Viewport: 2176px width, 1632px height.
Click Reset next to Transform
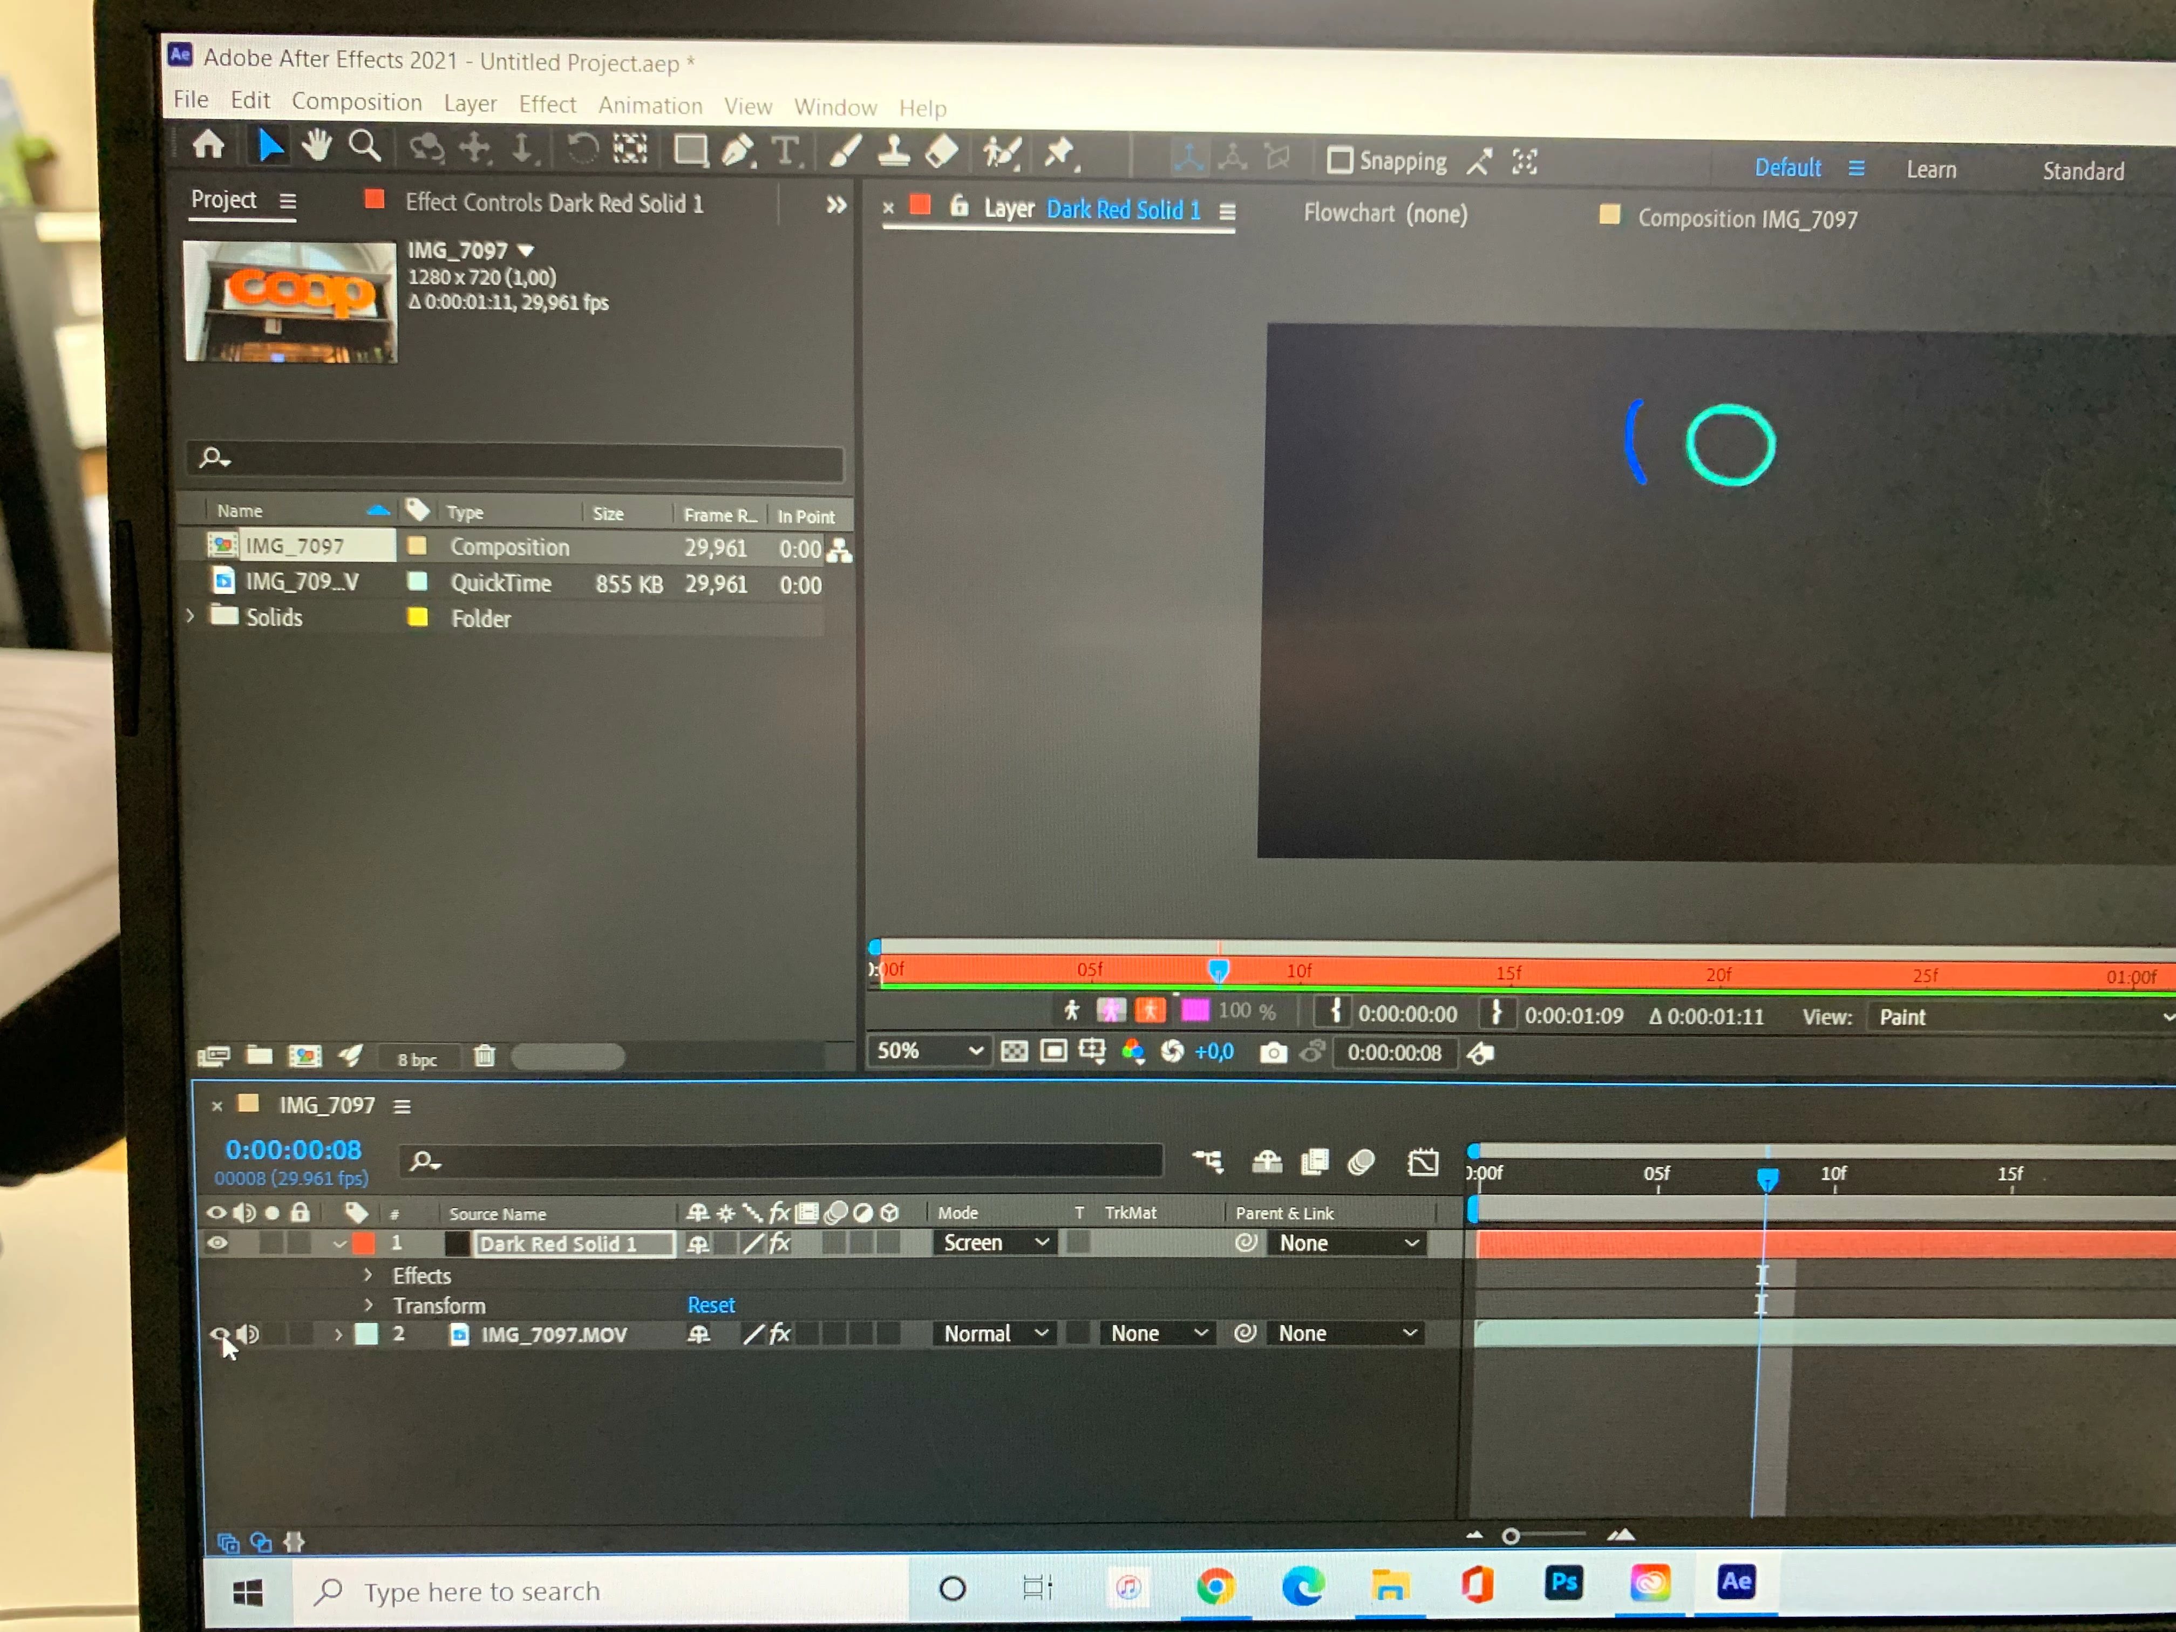710,1305
